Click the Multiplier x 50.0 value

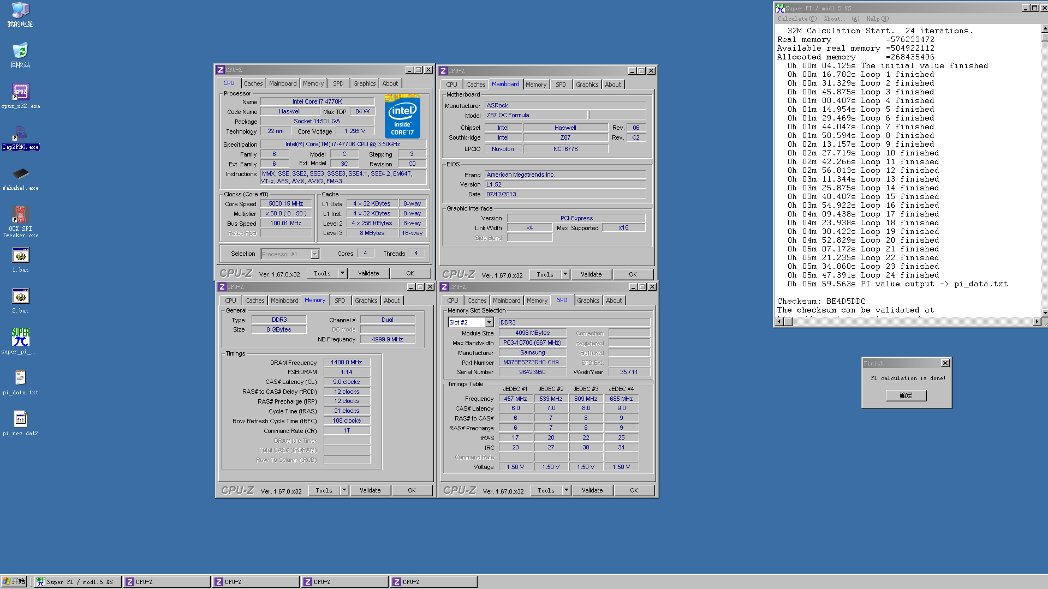point(285,213)
